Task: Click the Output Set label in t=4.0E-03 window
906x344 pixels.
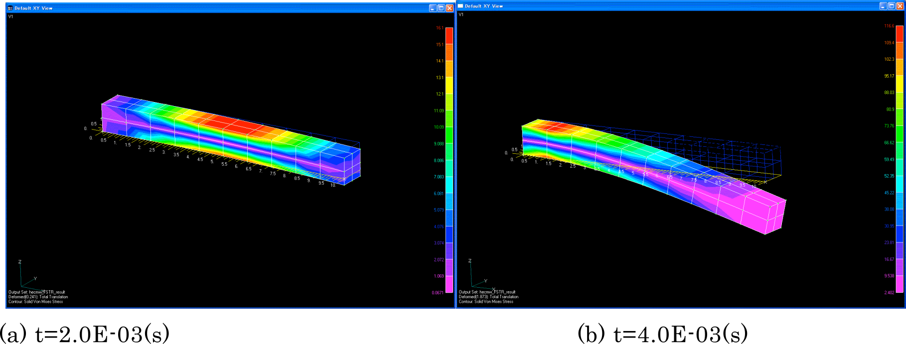Action: (x=487, y=292)
